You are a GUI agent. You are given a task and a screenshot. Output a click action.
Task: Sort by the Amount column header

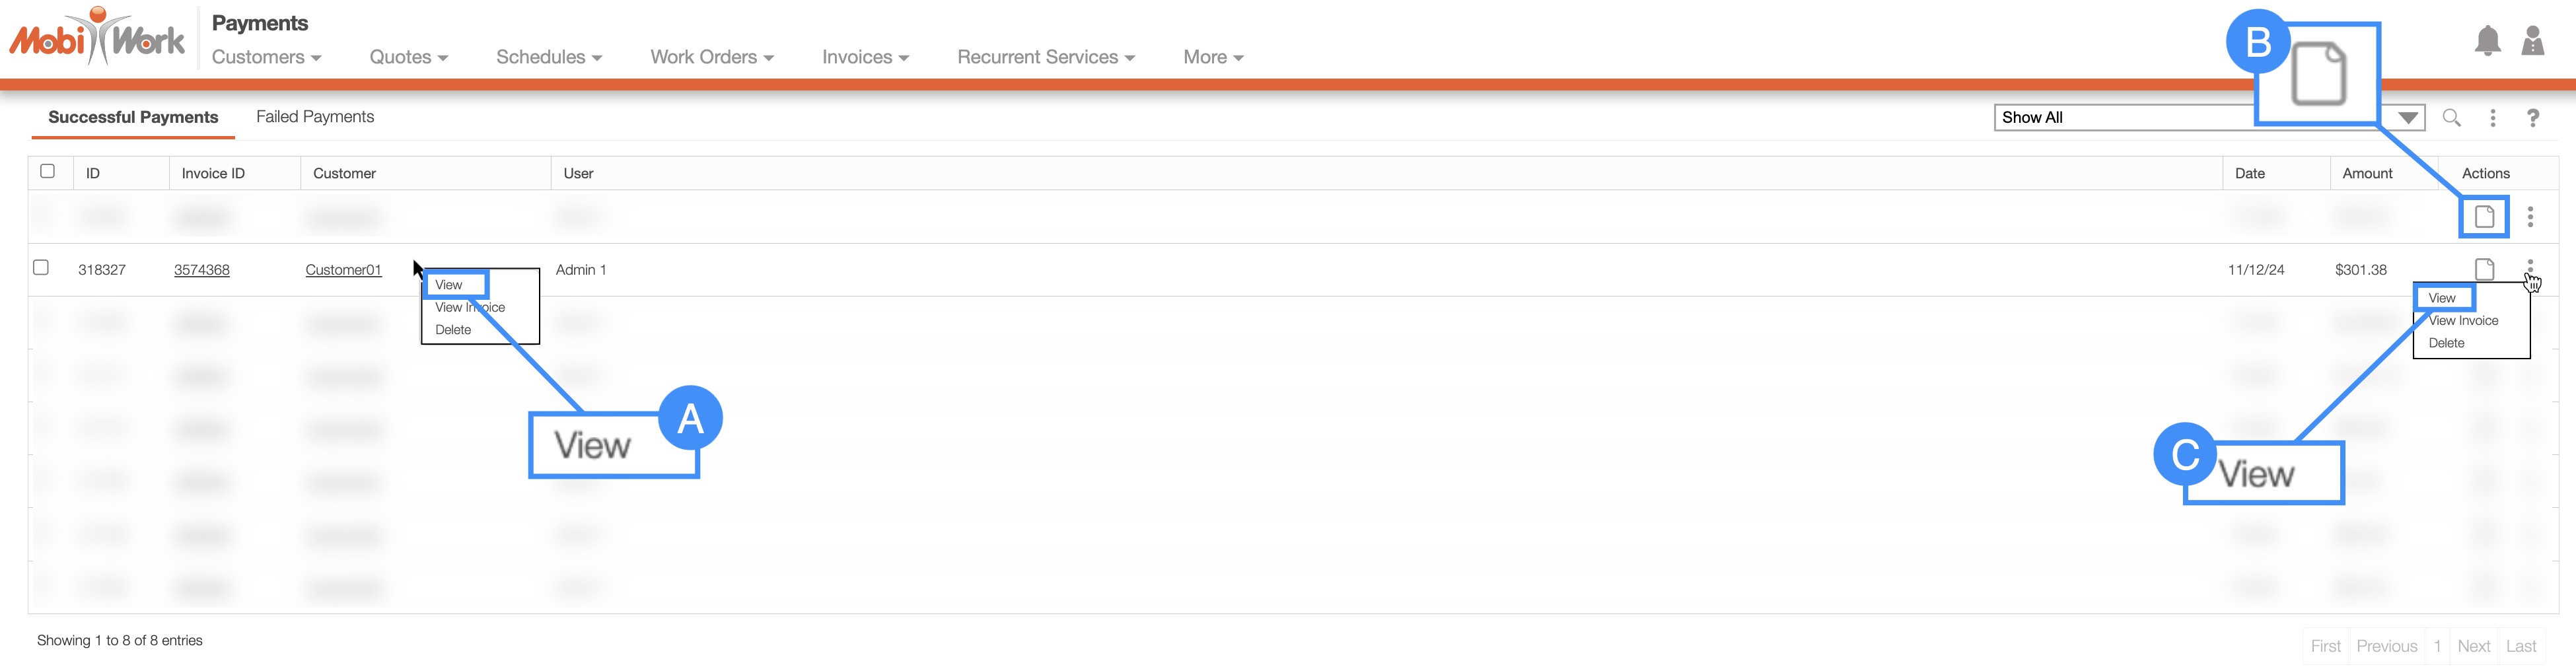2367,173
